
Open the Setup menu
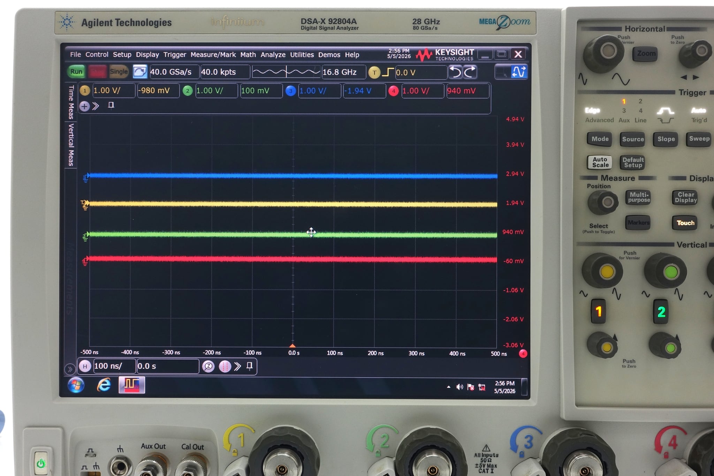point(122,54)
